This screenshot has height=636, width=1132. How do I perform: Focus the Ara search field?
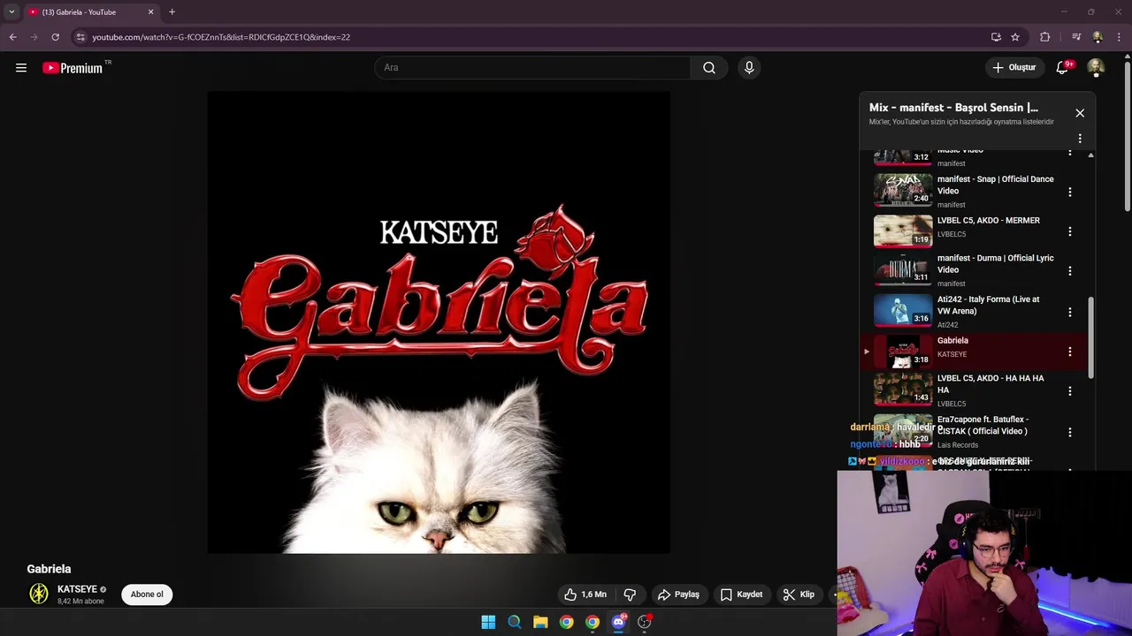point(532,68)
